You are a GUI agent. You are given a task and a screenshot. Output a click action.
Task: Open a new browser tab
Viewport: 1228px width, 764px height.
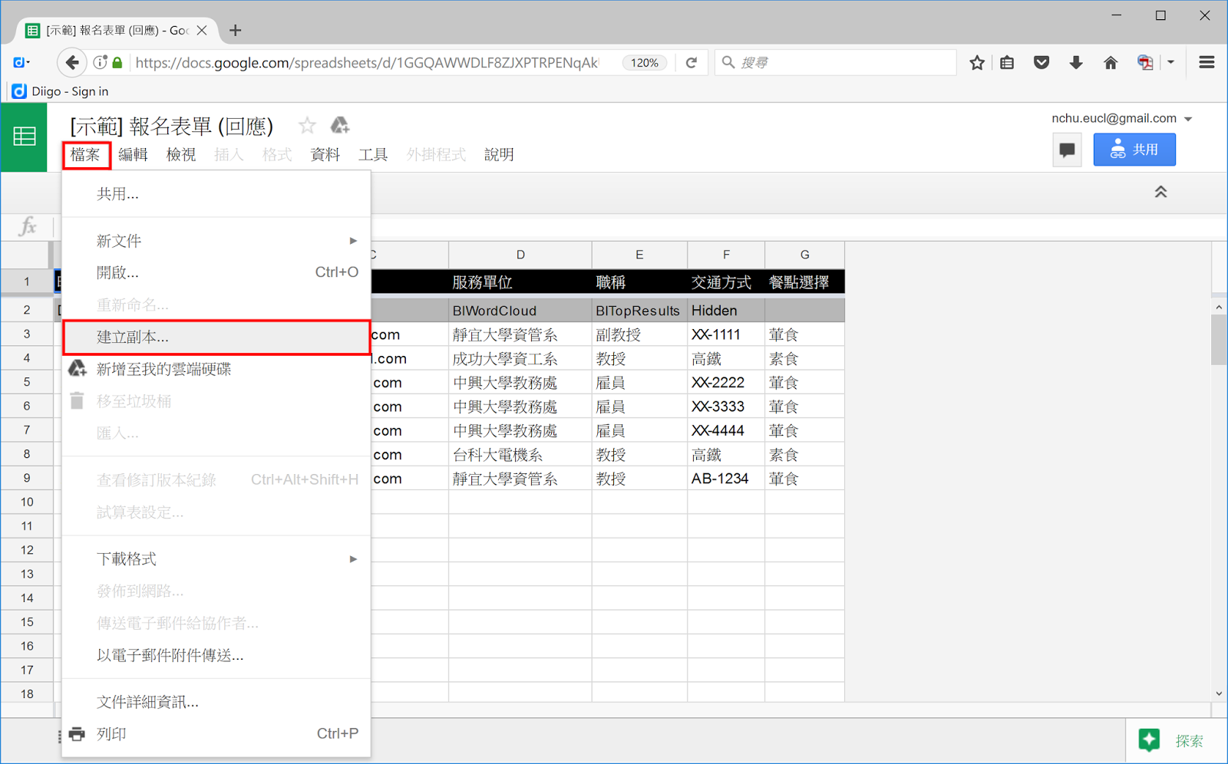pos(235,31)
